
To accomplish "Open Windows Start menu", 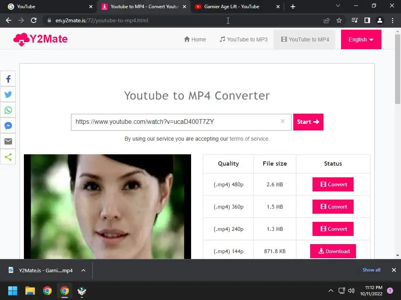I will 13,291.
